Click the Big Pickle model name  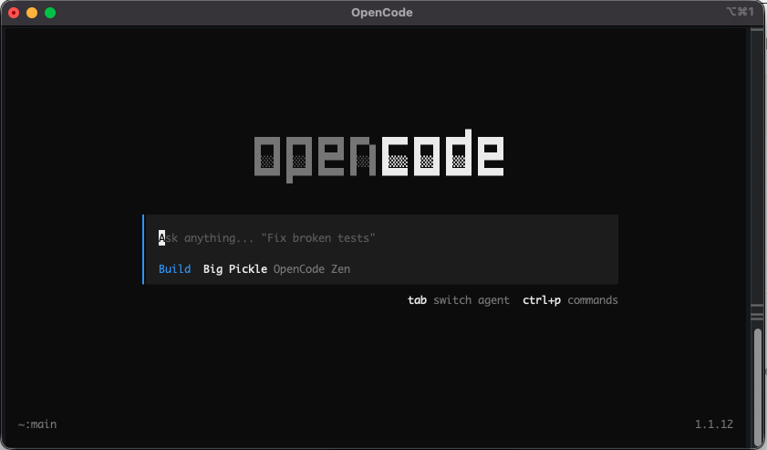235,269
